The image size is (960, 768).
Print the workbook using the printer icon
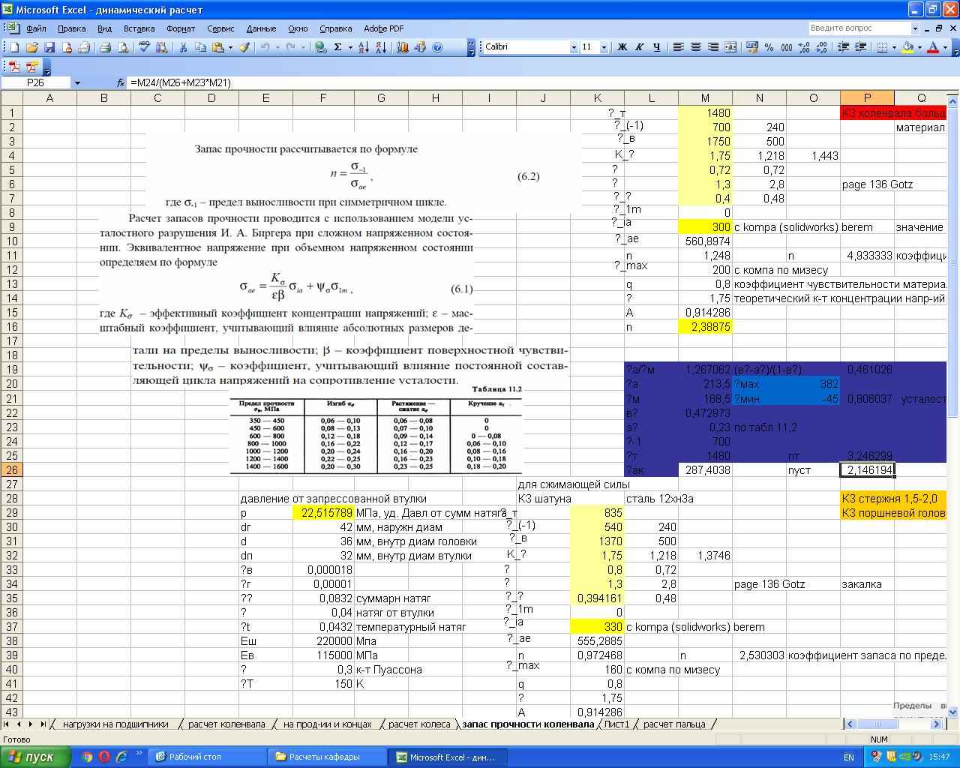(105, 46)
